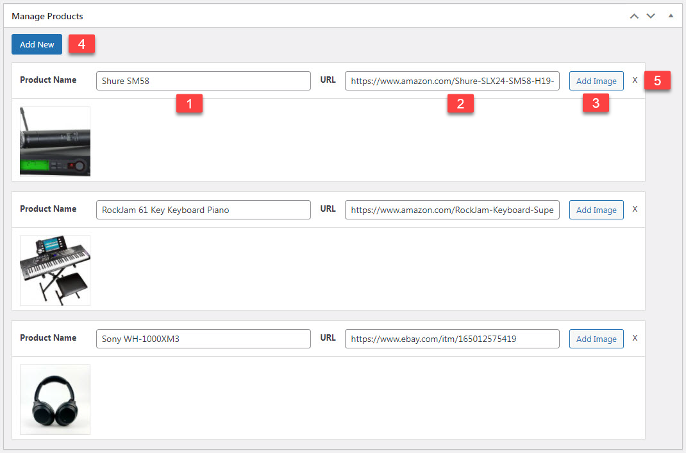Collapse the Manage Products panel
The image size is (686, 453).
point(671,16)
